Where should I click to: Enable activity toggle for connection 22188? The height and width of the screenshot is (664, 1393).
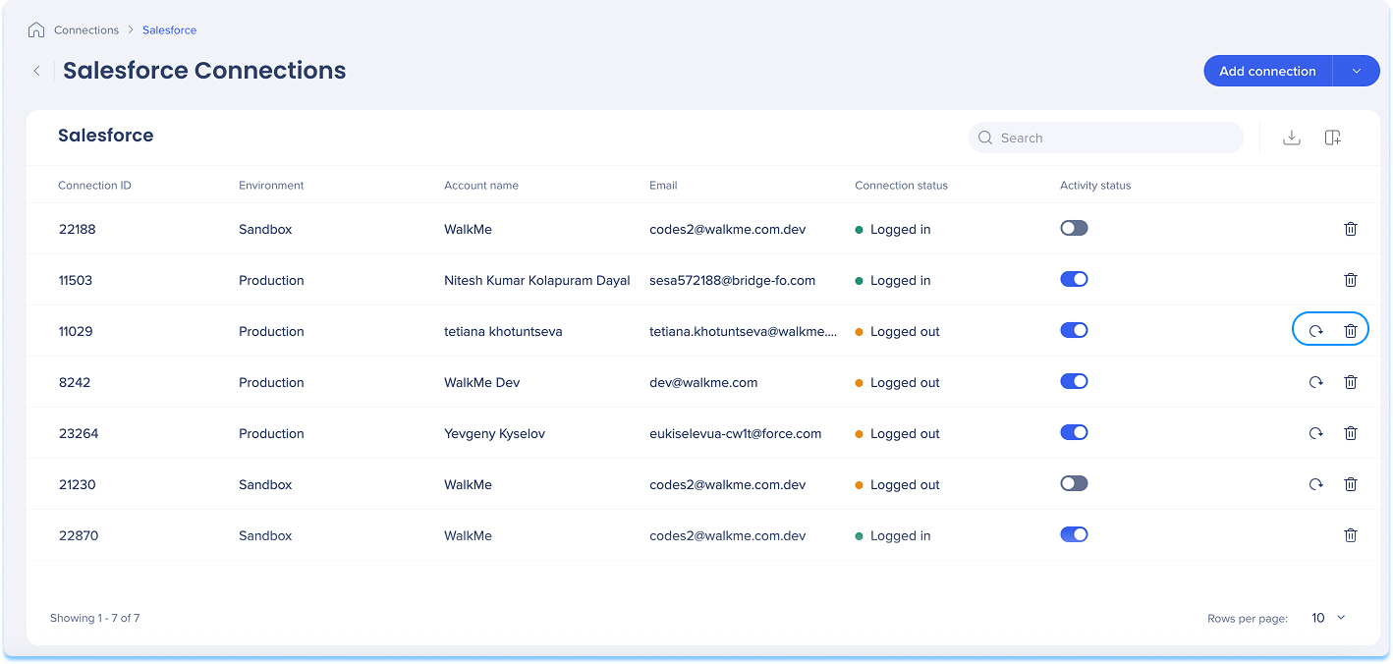click(x=1074, y=228)
